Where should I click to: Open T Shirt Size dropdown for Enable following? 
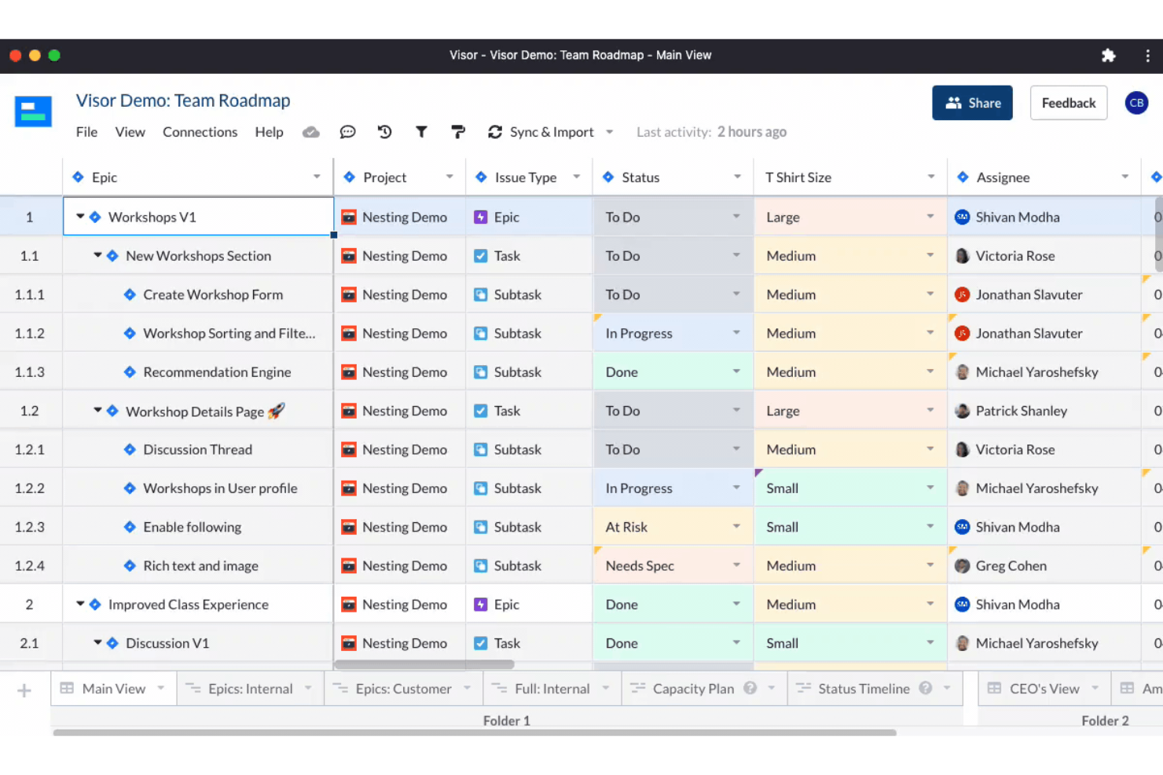click(930, 526)
